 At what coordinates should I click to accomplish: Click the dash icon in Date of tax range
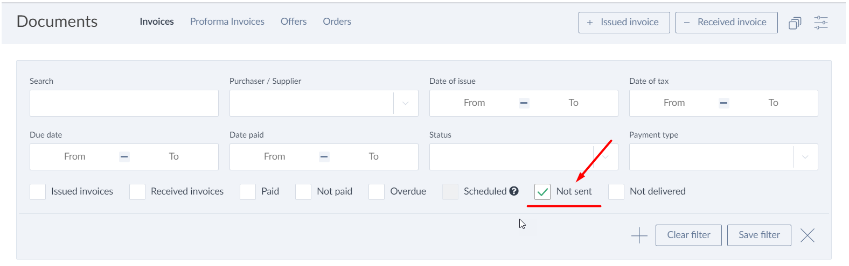723,103
